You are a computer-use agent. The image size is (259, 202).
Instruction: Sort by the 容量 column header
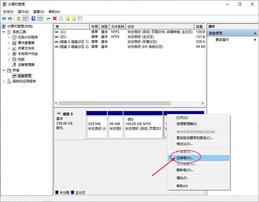tap(200, 27)
